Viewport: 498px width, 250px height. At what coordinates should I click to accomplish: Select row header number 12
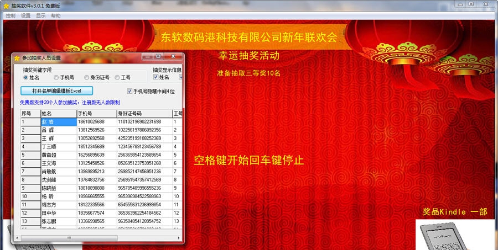coord(30,213)
